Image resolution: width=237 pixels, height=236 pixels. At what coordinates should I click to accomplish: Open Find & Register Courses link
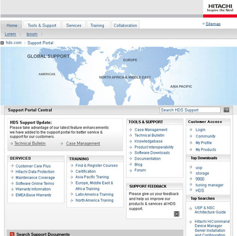(96, 165)
